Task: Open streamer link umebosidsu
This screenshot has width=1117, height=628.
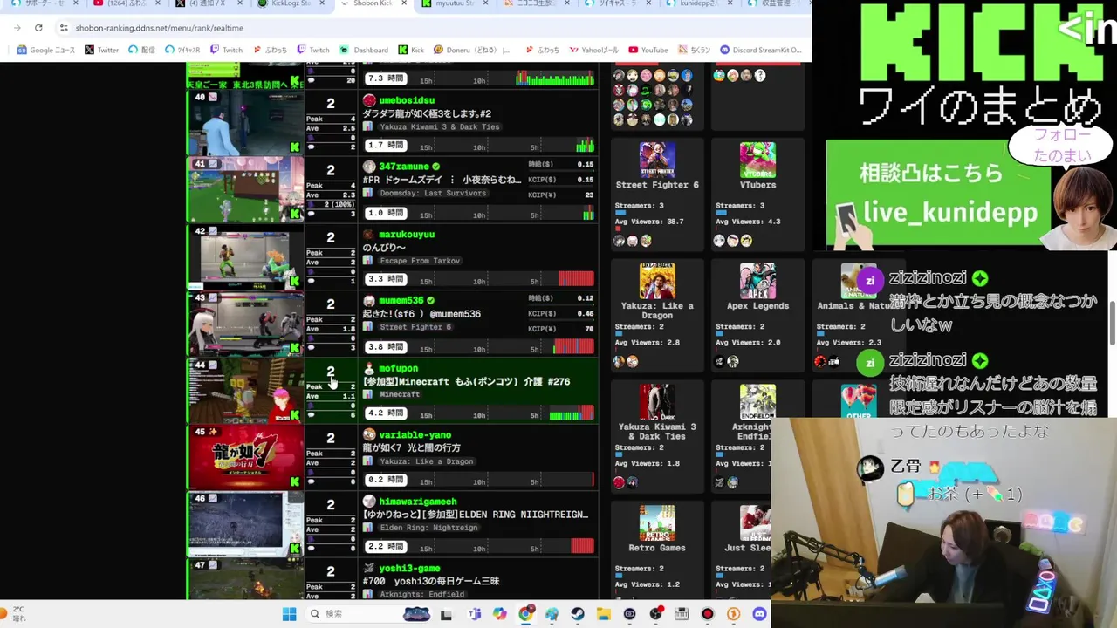Action: (407, 100)
